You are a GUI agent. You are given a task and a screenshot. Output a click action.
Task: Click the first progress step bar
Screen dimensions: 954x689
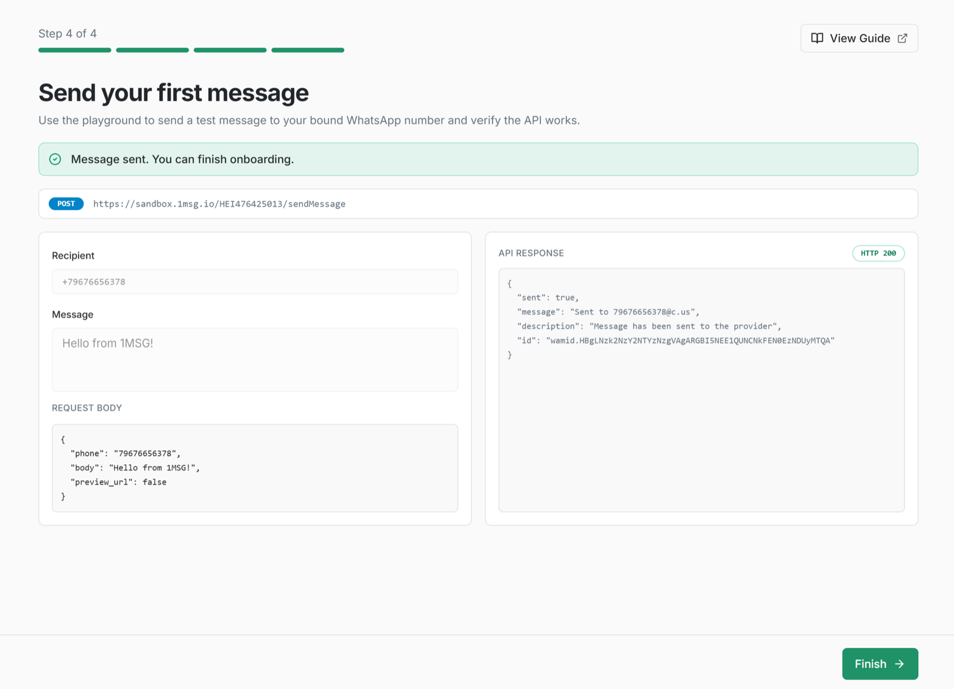click(75, 50)
